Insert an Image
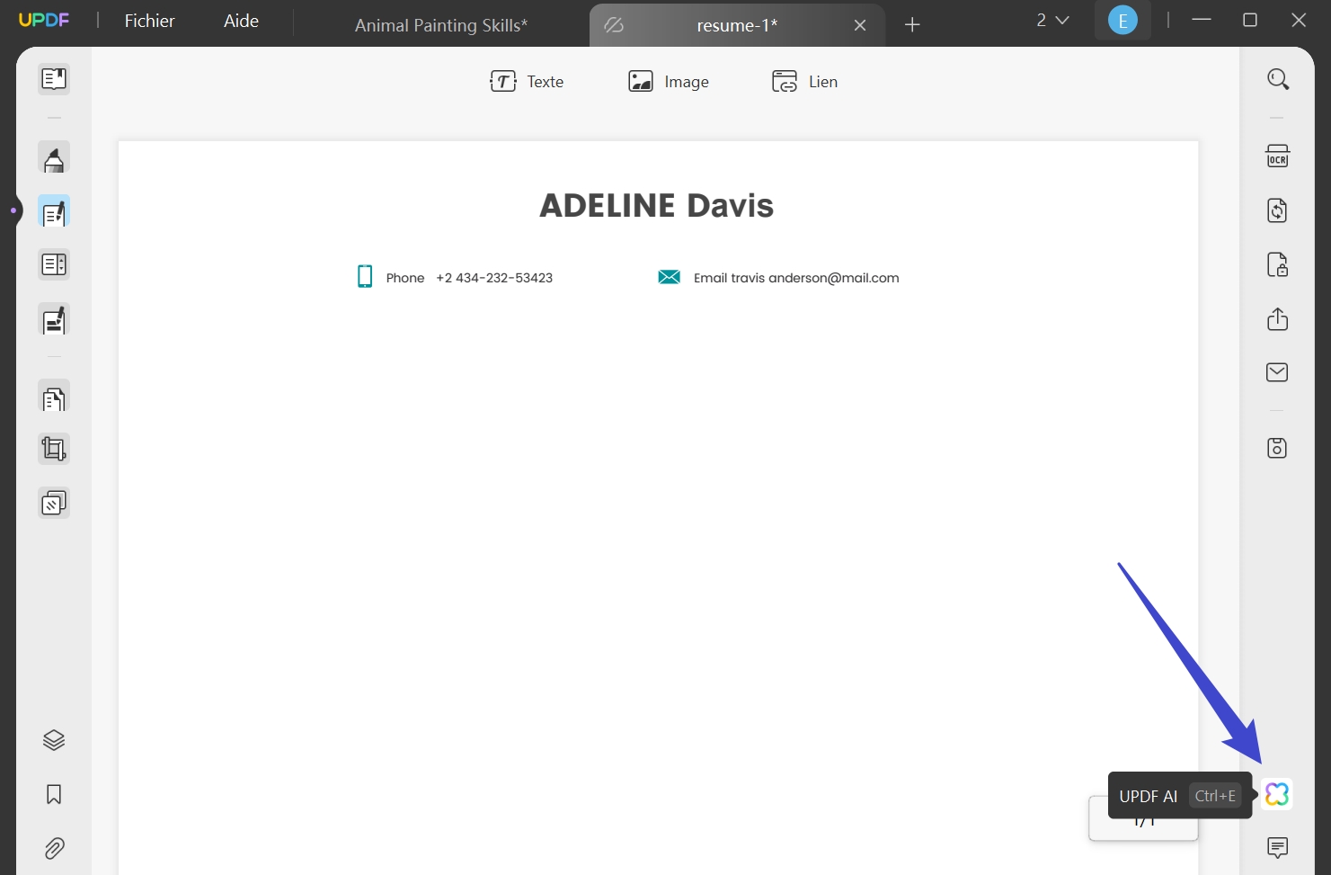Viewport: 1331px width, 875px height. tap(669, 82)
